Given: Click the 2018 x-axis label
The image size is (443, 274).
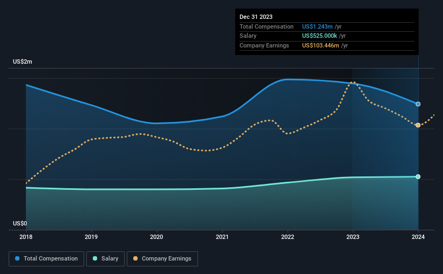Looking at the screenshot, I should pos(26,237).
